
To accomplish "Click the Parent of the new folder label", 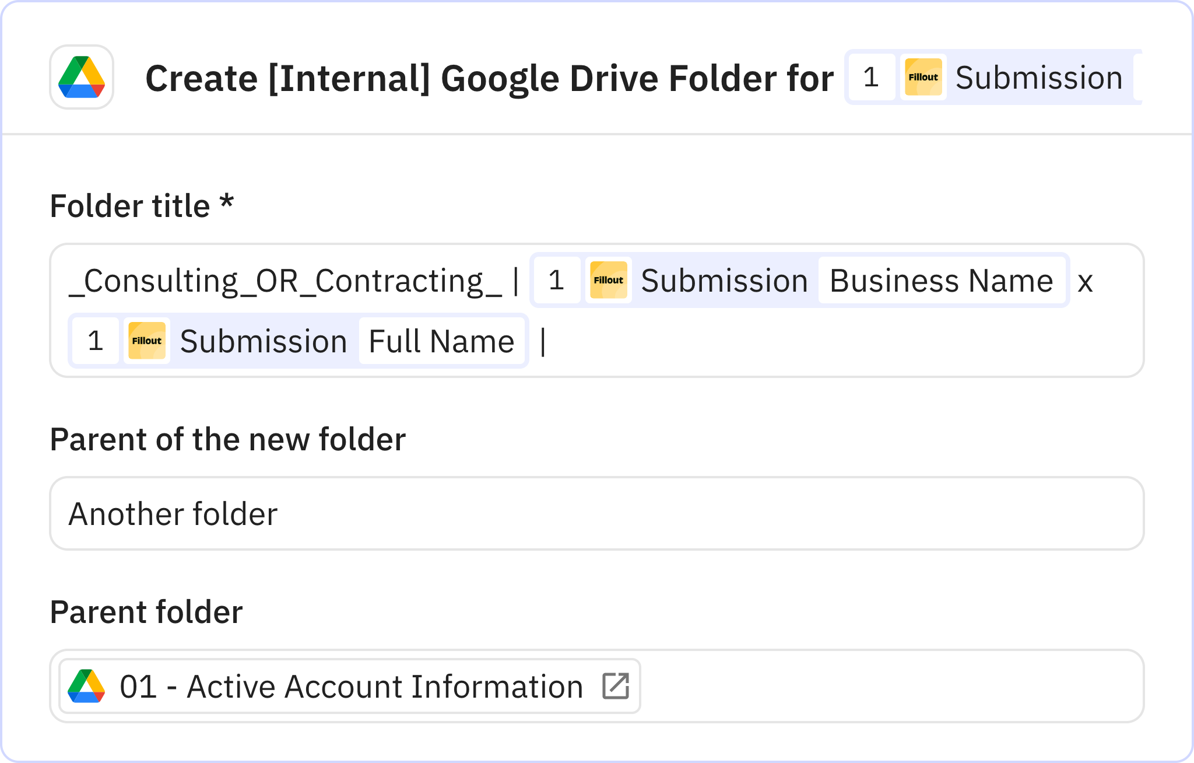I will pos(229,439).
